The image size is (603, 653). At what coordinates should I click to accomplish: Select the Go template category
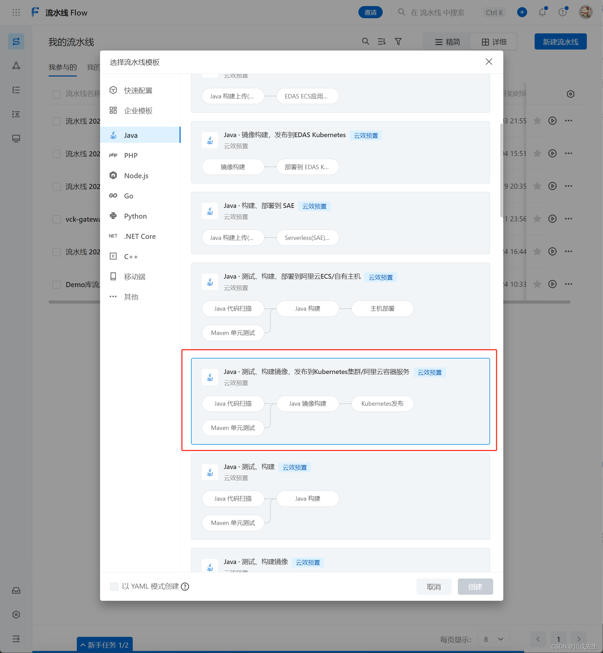(140, 196)
